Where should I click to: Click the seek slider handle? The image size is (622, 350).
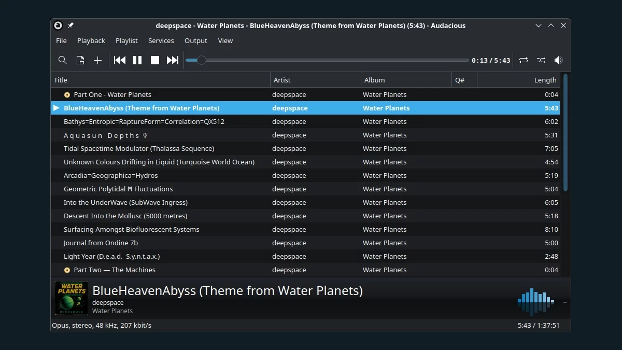point(201,60)
